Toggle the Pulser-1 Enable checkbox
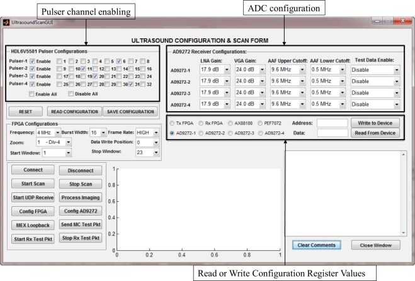415x281 pixels. pyautogui.click(x=32, y=61)
